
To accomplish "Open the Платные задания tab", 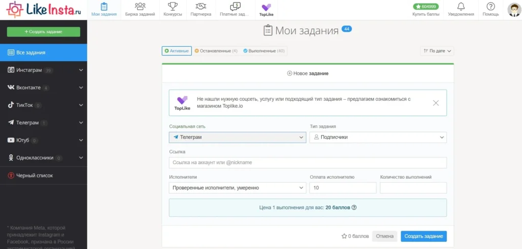I will (236, 10).
